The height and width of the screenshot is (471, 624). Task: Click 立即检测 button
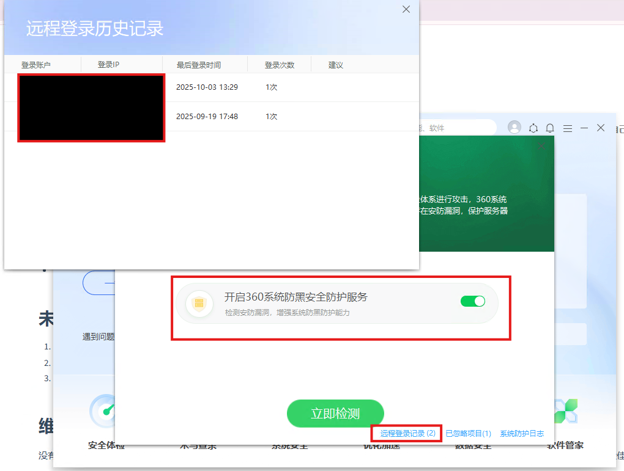(x=335, y=414)
